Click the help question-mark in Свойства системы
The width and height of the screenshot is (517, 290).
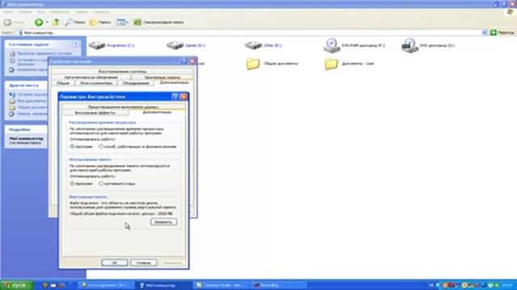point(184,61)
